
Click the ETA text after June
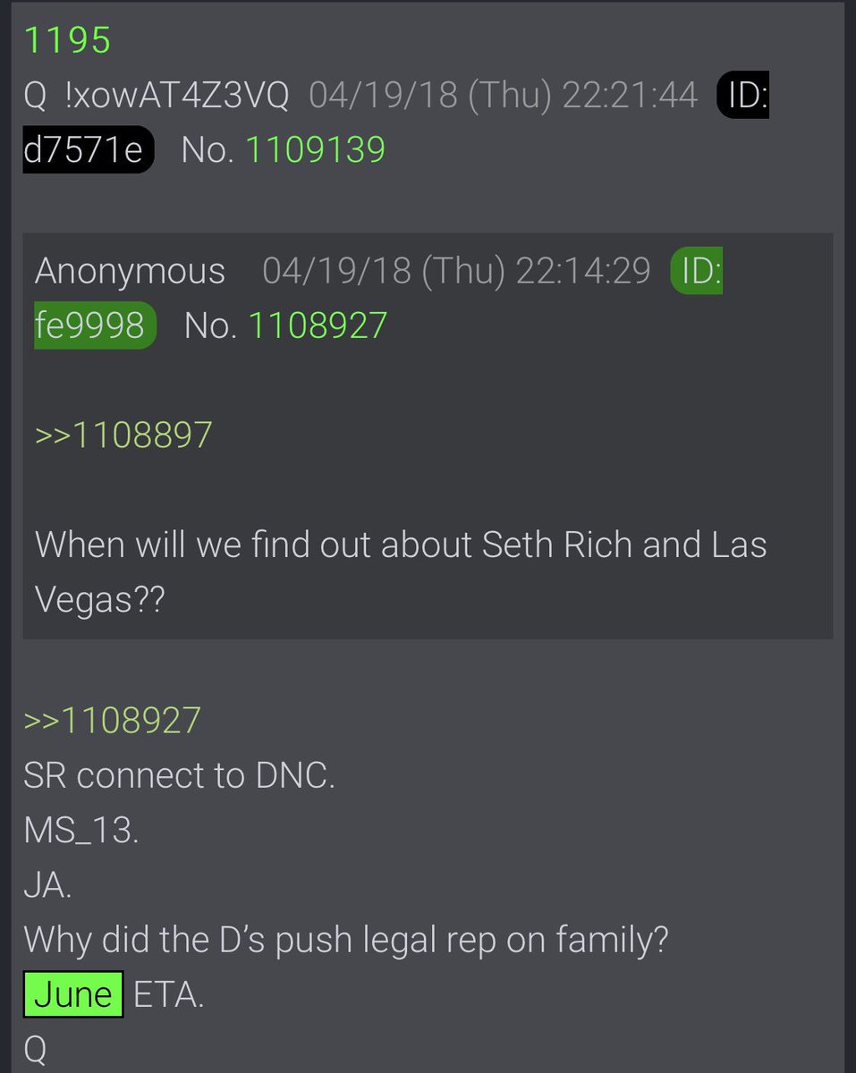[168, 995]
